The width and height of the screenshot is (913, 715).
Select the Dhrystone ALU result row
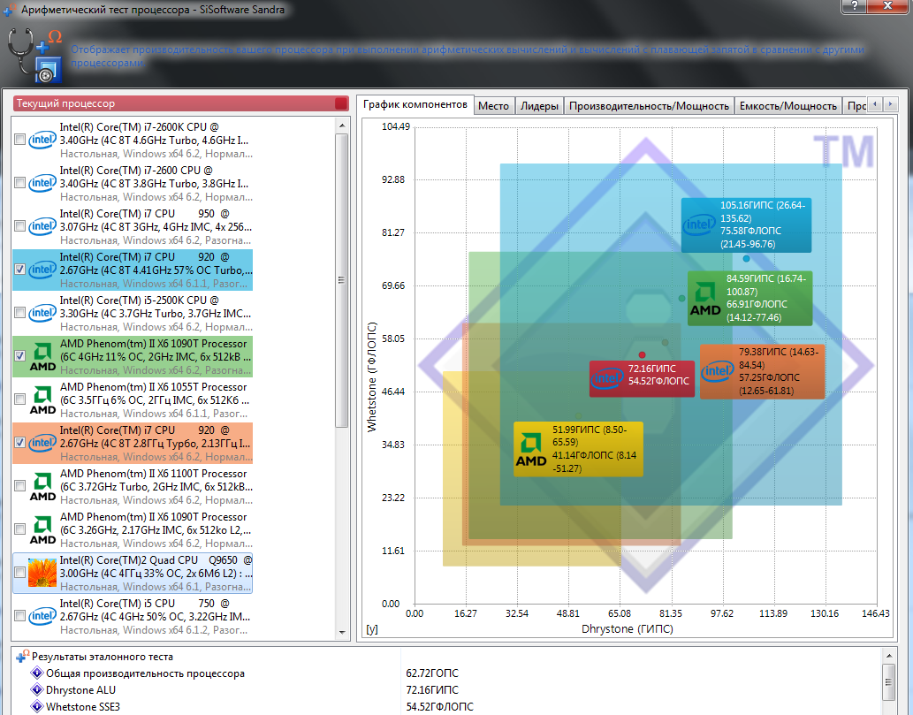coord(448,690)
